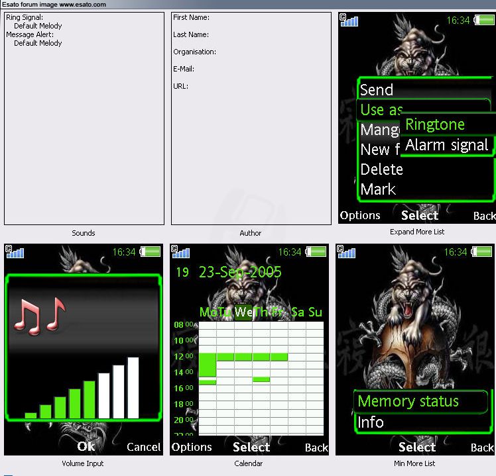Tap Select softkey in Expand More List screen
The height and width of the screenshot is (476, 496).
tap(420, 215)
